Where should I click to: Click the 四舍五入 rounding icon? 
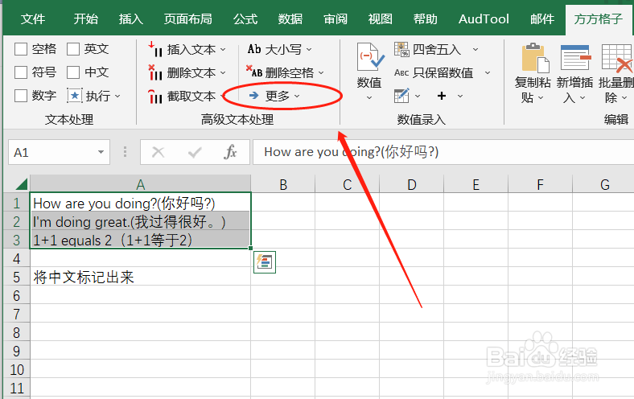[402, 49]
